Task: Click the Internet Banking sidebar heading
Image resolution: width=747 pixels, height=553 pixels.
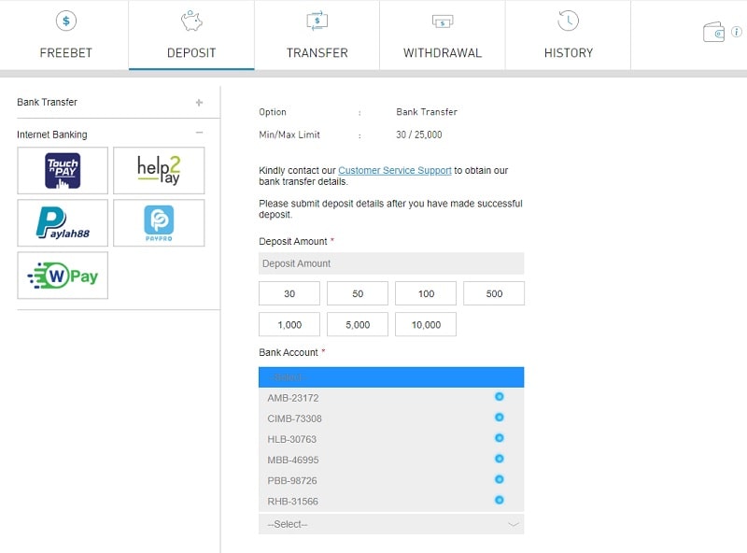Action: (52, 135)
